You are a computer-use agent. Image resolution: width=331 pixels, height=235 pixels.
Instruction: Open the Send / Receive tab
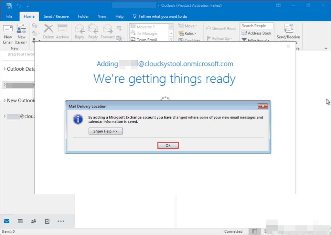click(x=56, y=16)
